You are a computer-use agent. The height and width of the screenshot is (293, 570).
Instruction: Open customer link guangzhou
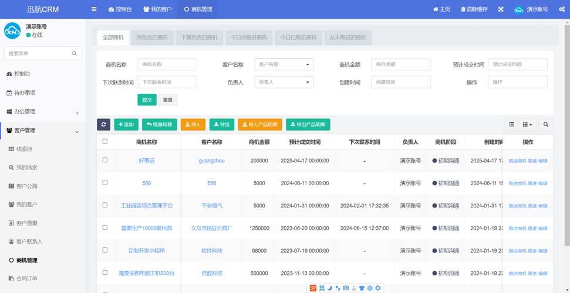coord(211,161)
